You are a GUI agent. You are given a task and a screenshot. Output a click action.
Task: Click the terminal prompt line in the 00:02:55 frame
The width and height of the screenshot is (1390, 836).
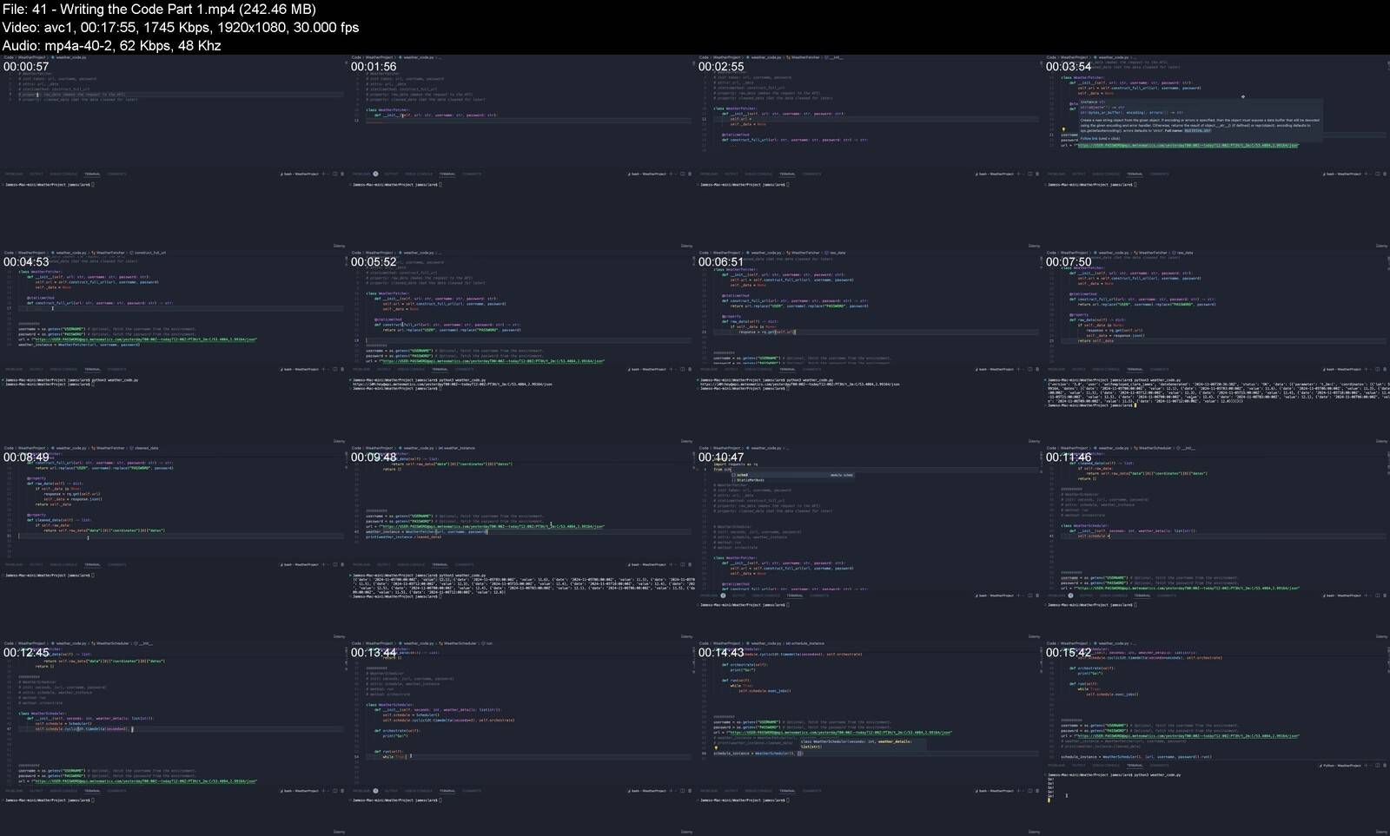pyautogui.click(x=745, y=184)
